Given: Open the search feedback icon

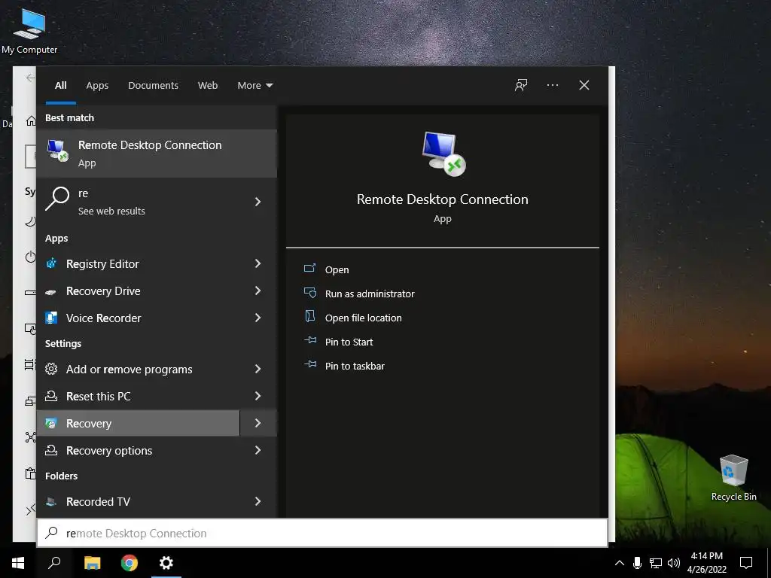Looking at the screenshot, I should [521, 85].
